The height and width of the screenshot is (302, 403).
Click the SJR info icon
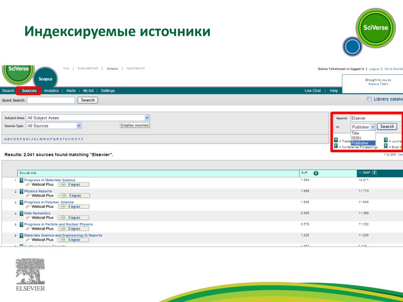316,173
